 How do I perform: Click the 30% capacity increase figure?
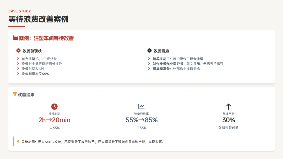coord(228,120)
